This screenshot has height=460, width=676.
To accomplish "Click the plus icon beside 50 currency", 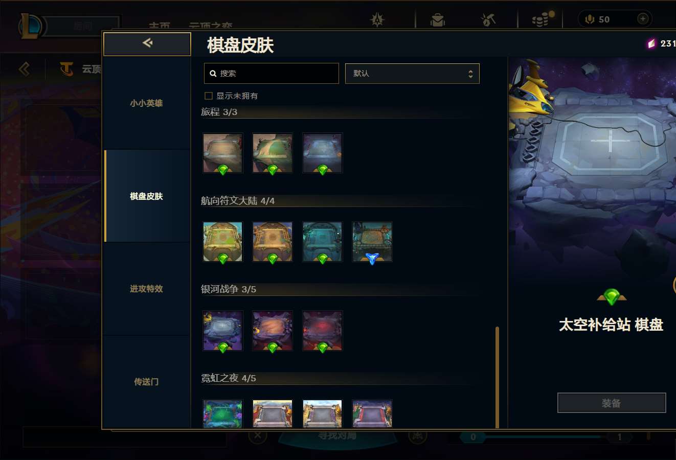I will (643, 19).
